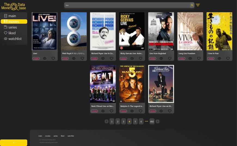Image resolution: width=237 pixels, height=146 pixels.
Task: Go to next results page arrow
Action: 158,121
